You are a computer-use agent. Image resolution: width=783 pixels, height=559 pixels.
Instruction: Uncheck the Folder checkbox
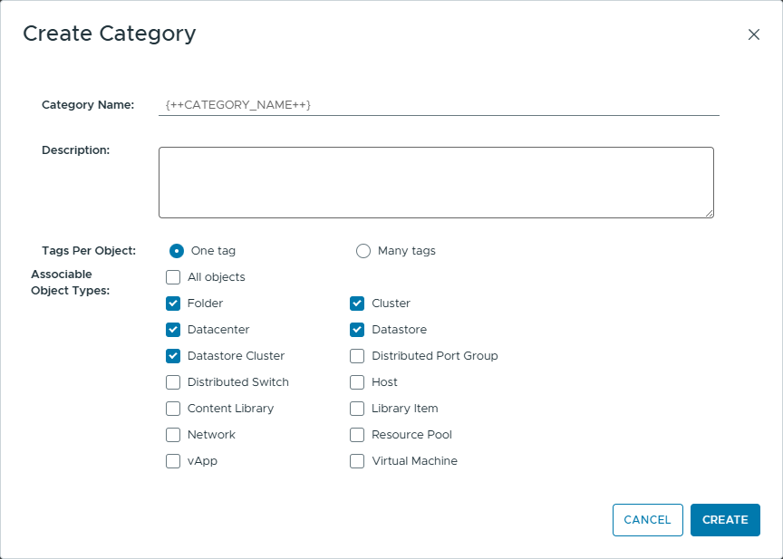[173, 304]
